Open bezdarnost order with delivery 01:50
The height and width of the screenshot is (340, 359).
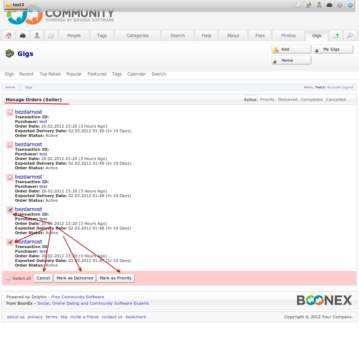(x=28, y=112)
